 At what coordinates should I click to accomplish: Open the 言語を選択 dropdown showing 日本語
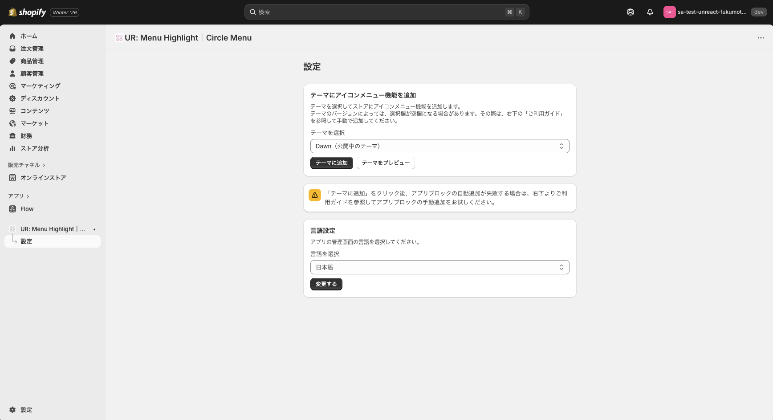click(439, 267)
